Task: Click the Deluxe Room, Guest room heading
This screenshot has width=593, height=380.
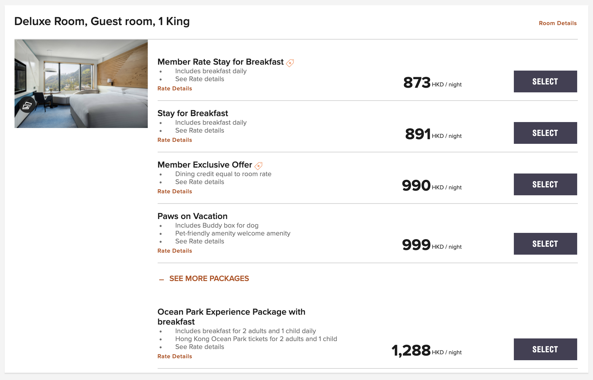Action: pyautogui.click(x=102, y=21)
